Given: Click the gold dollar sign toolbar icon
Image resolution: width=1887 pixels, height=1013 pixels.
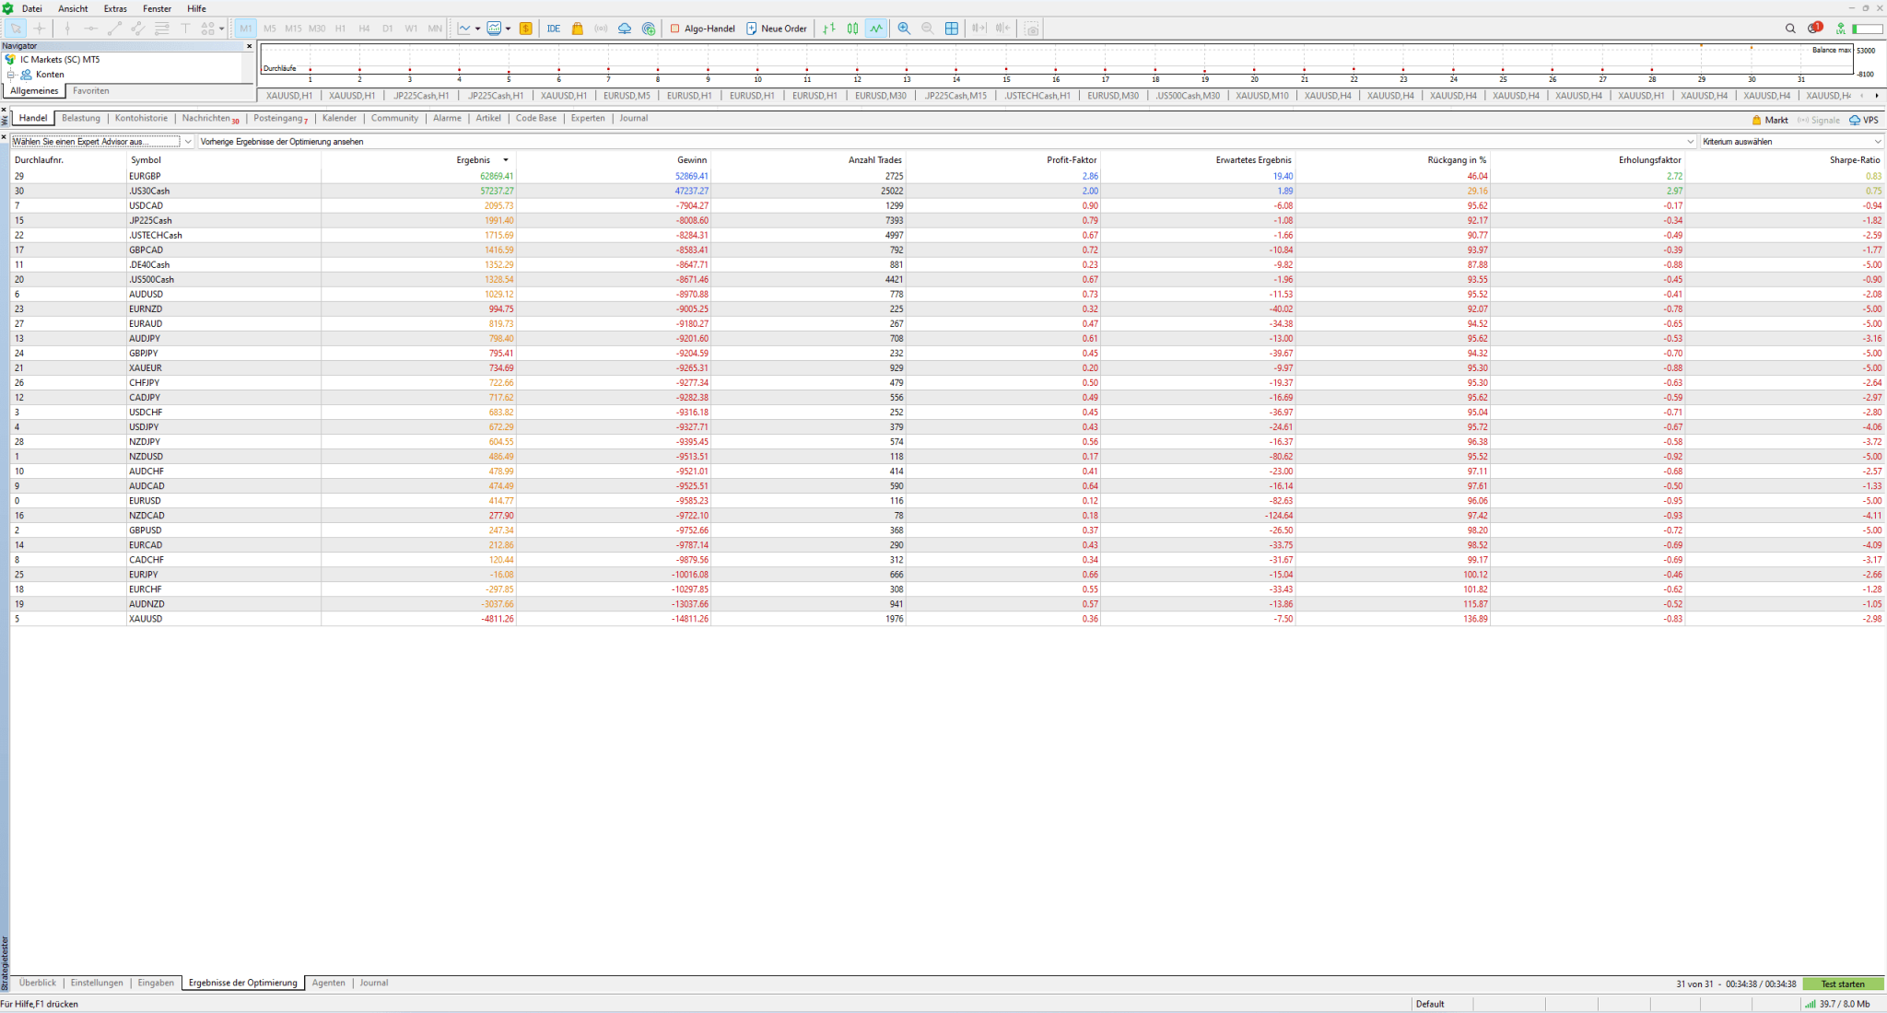Looking at the screenshot, I should pyautogui.click(x=525, y=29).
